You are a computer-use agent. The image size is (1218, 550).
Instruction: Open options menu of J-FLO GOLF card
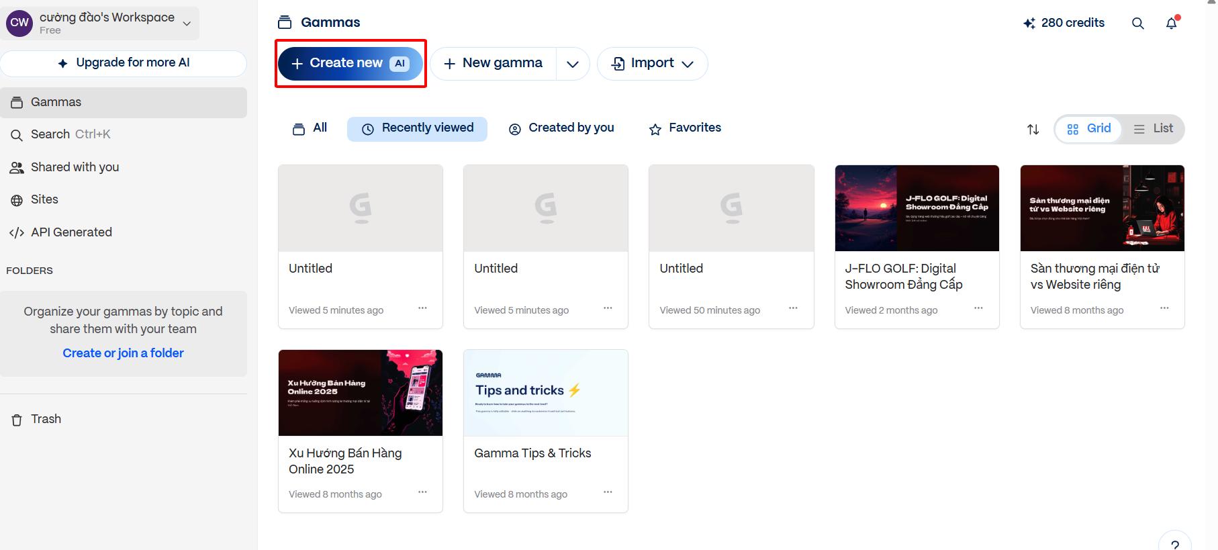point(978,308)
